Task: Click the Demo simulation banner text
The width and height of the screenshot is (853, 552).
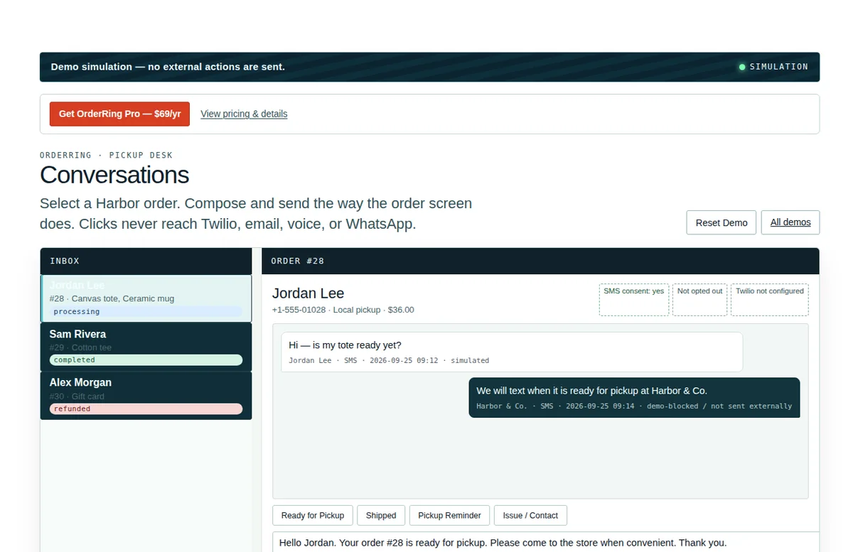Action: pos(168,67)
